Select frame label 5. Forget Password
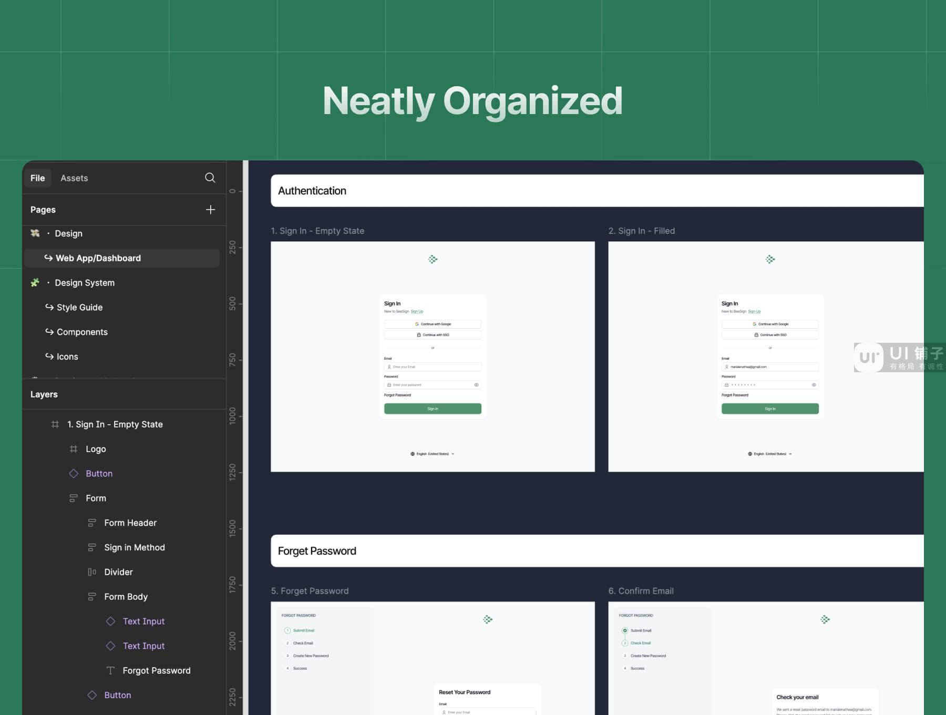Screen dimensions: 946x715 pyautogui.click(x=310, y=591)
